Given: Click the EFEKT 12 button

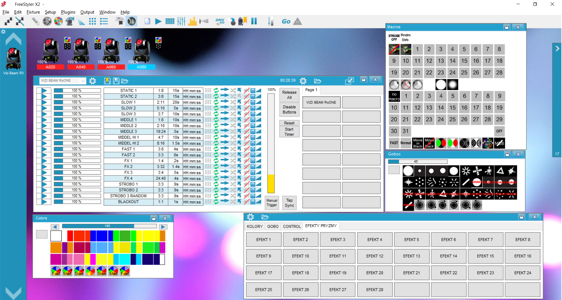Looking at the screenshot, I should 375,256.
